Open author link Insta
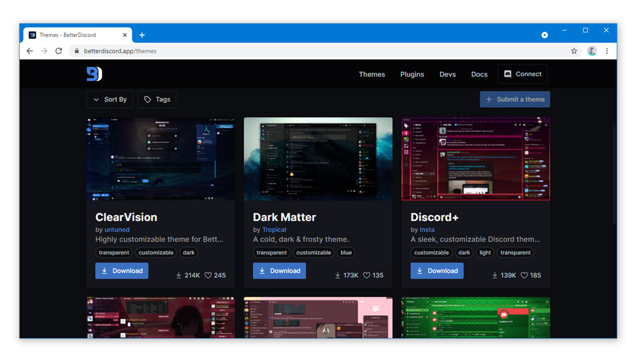Screen dimensions: 636x361 pyautogui.click(x=427, y=229)
